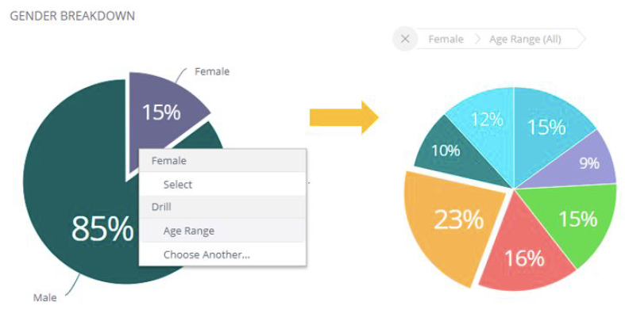Open the Age Range (All) breadcrumb
The height and width of the screenshot is (317, 625).
(x=524, y=39)
